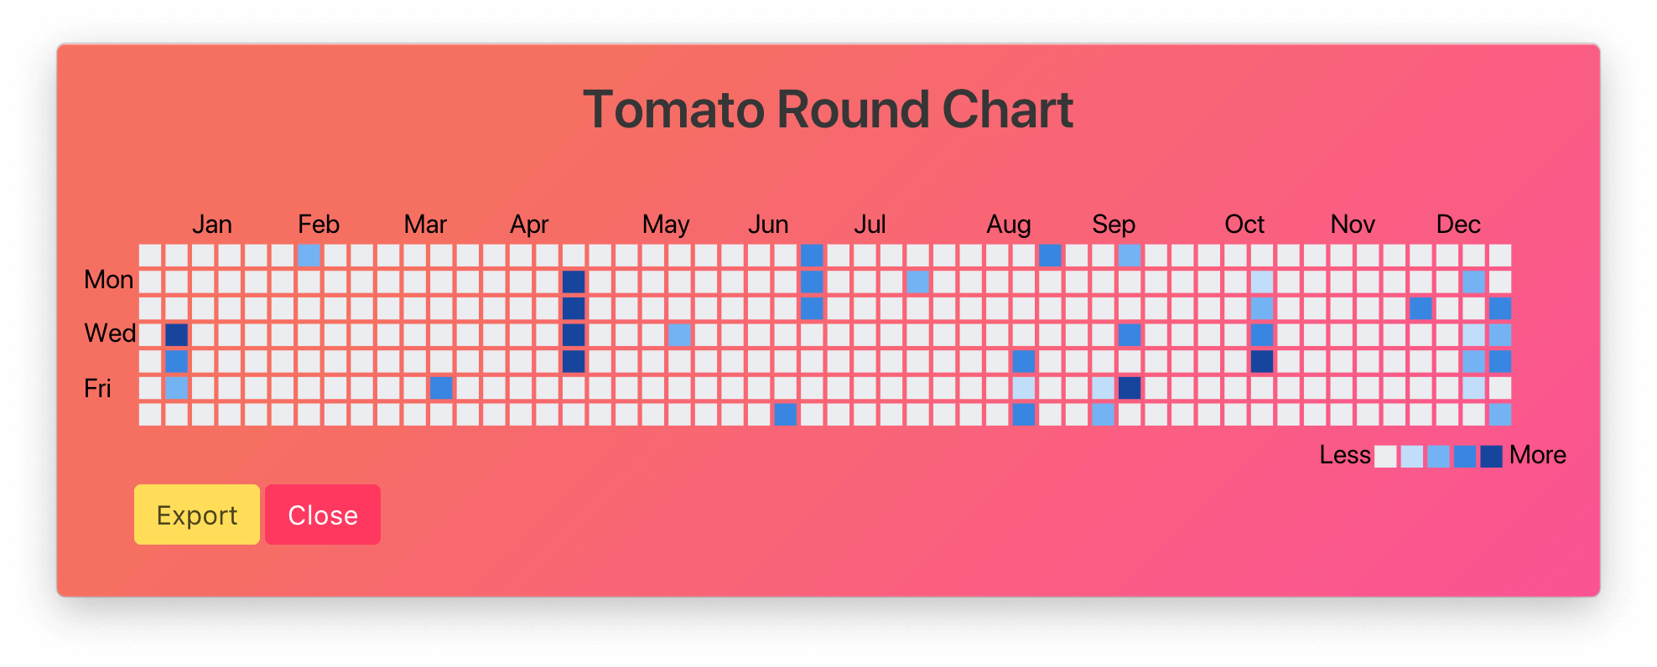Select the 'Less' end legend swatch

(1385, 455)
